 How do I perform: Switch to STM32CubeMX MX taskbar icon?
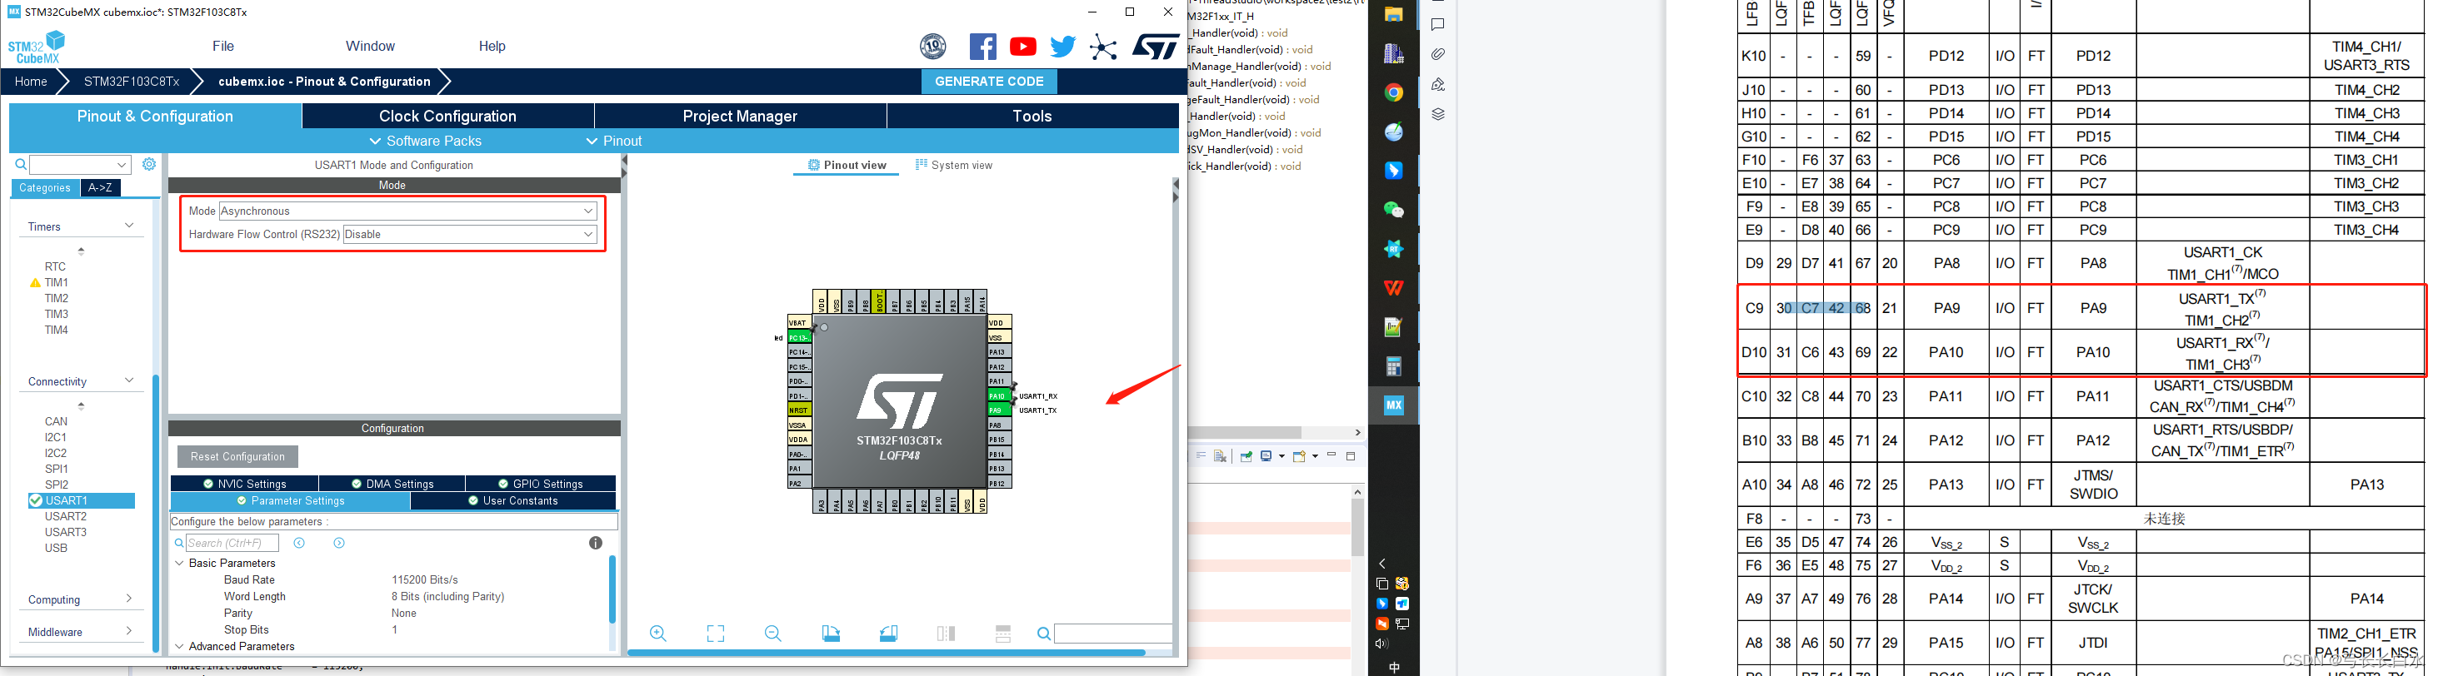pos(1393,405)
